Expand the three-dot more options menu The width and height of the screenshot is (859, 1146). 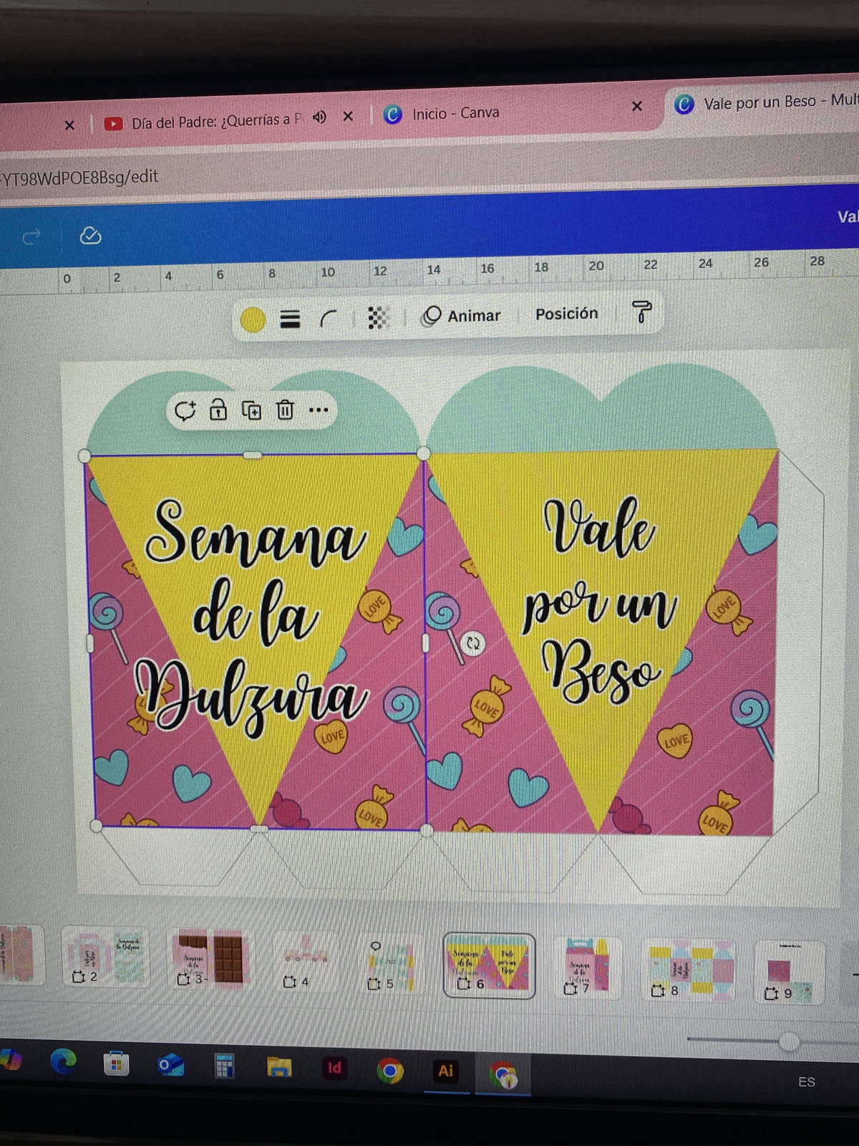[319, 410]
